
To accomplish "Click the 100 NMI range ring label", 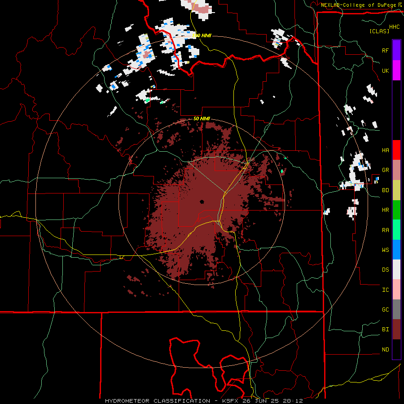I will pyautogui.click(x=202, y=35).
